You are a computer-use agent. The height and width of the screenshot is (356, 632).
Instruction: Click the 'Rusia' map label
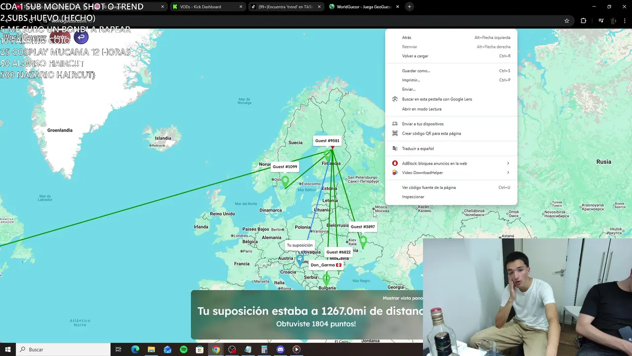604,162
